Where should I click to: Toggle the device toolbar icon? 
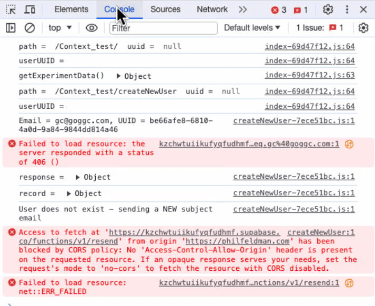click(31, 9)
